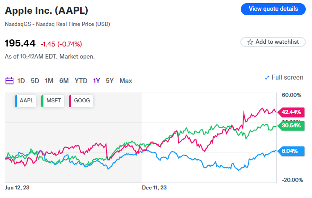
Task: Click the Apple Inc. (AAPL) title
Action: 47,10
